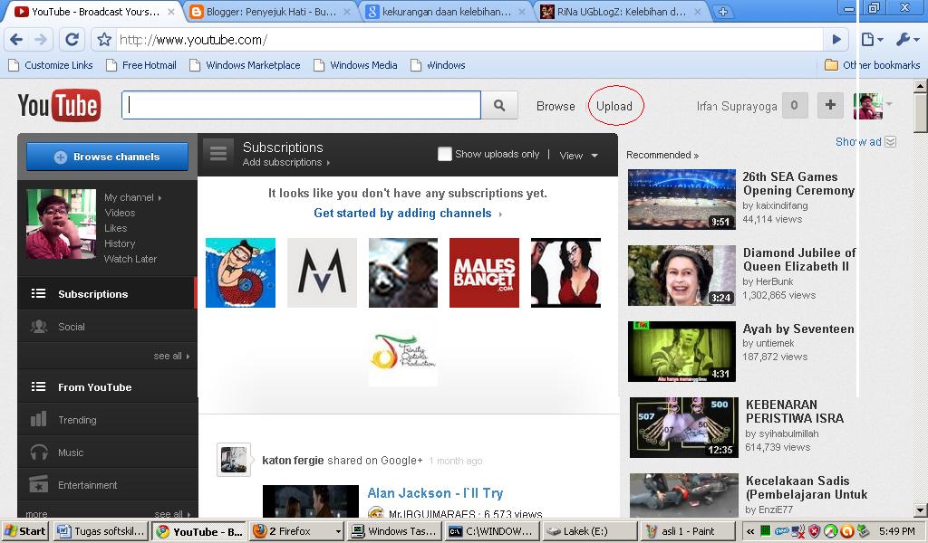
Task: Open the View dropdown
Action: click(578, 156)
